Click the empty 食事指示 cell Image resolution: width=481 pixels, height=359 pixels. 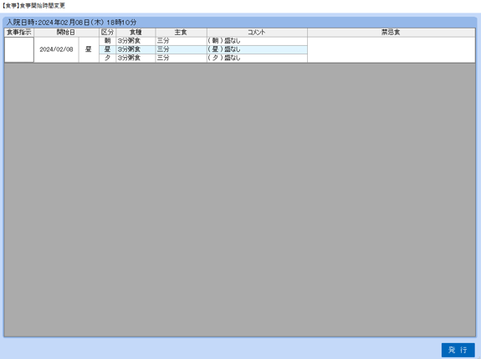point(19,49)
